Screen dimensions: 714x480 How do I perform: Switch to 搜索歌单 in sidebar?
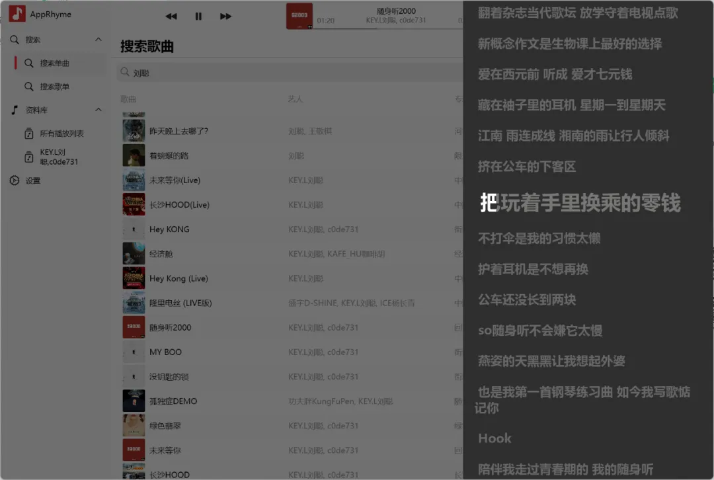point(54,87)
